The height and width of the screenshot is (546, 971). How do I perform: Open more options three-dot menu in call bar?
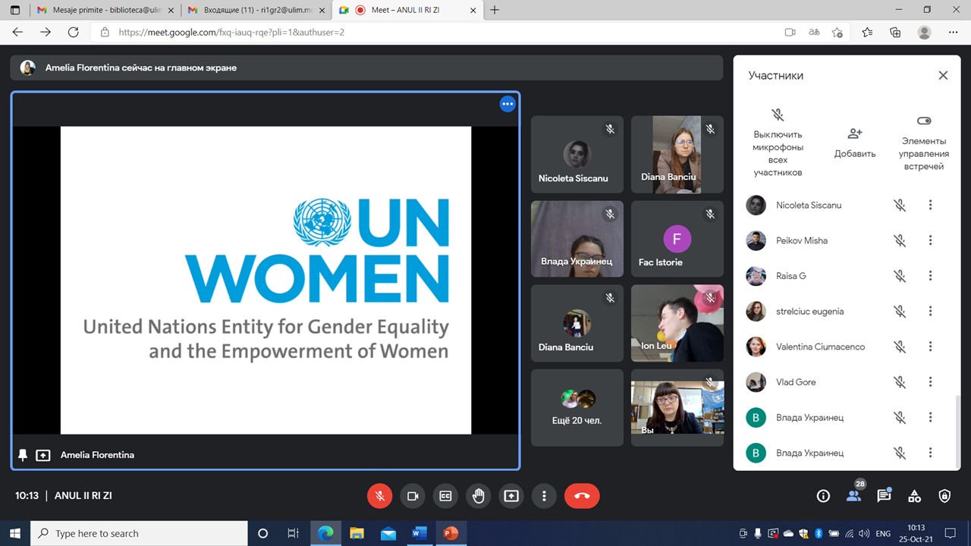544,496
